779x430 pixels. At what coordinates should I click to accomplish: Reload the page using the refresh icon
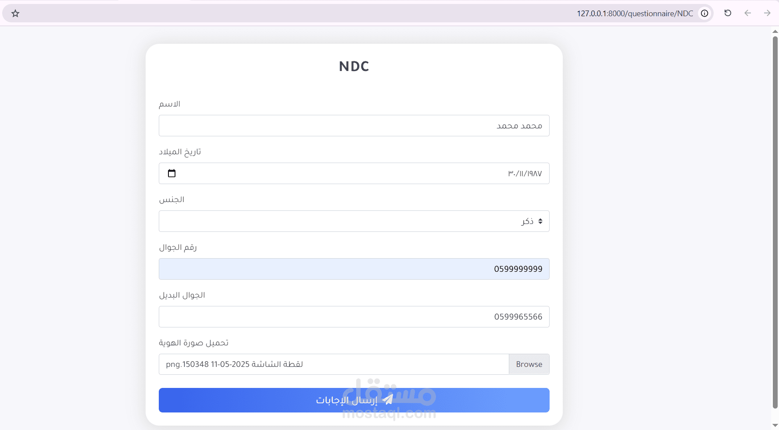[728, 13]
